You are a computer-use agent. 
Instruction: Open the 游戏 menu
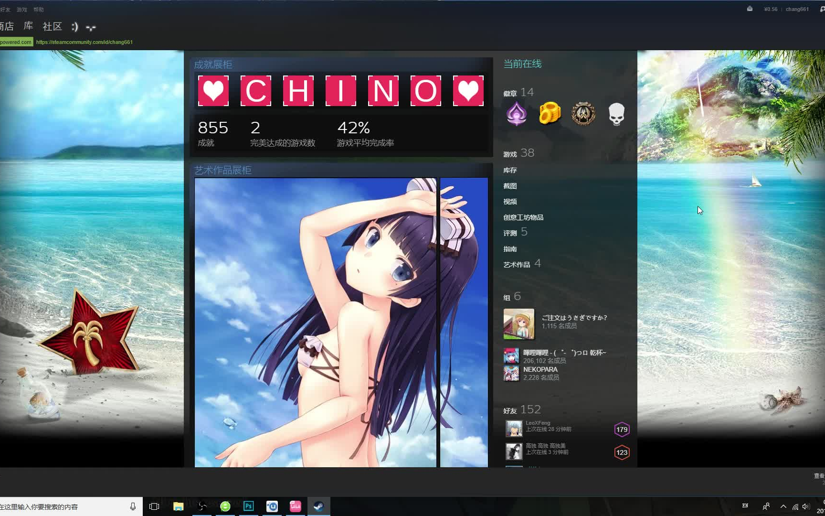tap(22, 10)
